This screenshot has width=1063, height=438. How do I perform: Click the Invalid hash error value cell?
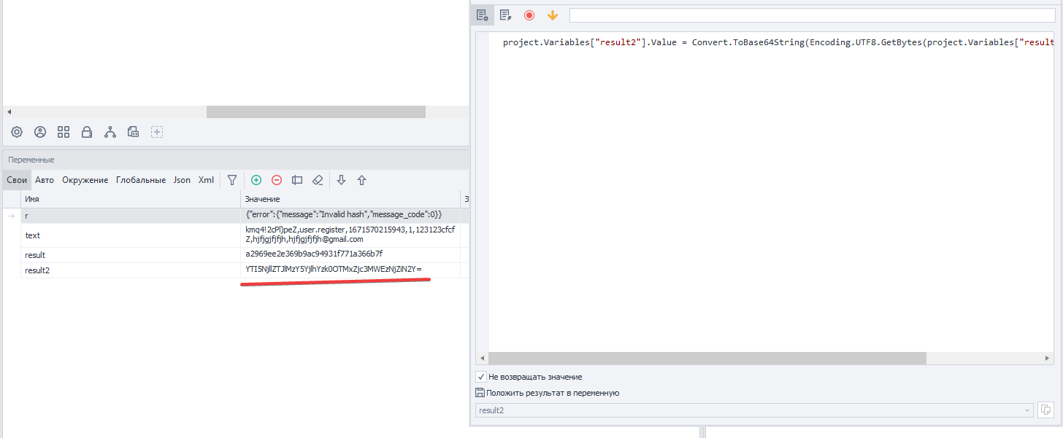pos(350,216)
